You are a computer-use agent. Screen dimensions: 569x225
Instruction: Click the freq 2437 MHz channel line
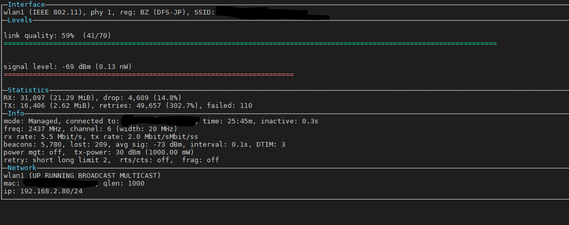click(90, 129)
